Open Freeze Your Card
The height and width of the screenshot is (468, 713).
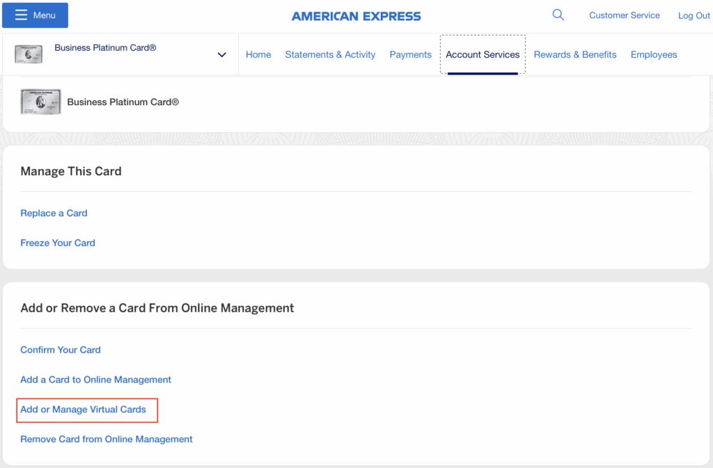tap(58, 243)
